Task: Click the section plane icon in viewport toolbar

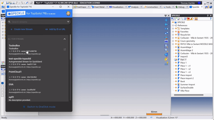Action: click(166, 37)
